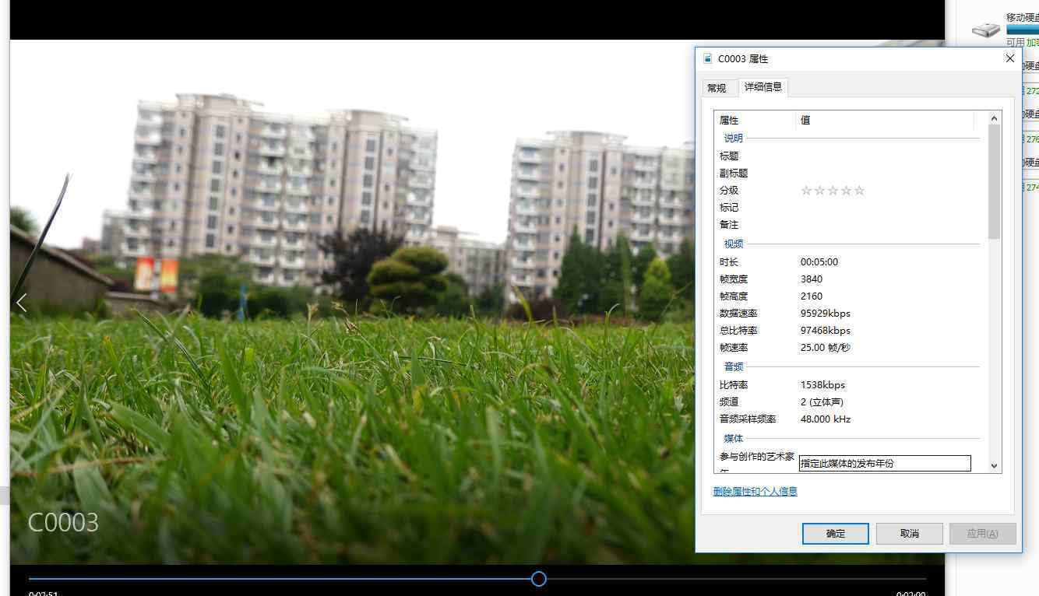
Task: Select the 帧宽度 value 3840
Action: pos(812,279)
